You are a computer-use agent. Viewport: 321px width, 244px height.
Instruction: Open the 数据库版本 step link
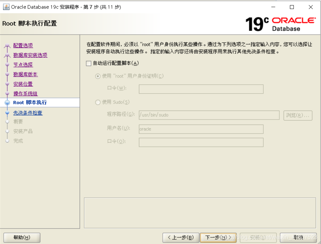point(25,74)
